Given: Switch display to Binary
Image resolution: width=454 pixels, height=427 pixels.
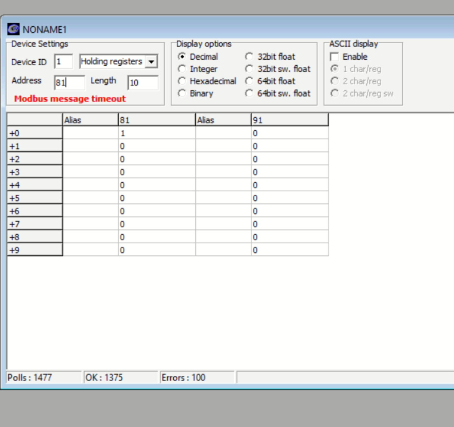Looking at the screenshot, I should [182, 94].
